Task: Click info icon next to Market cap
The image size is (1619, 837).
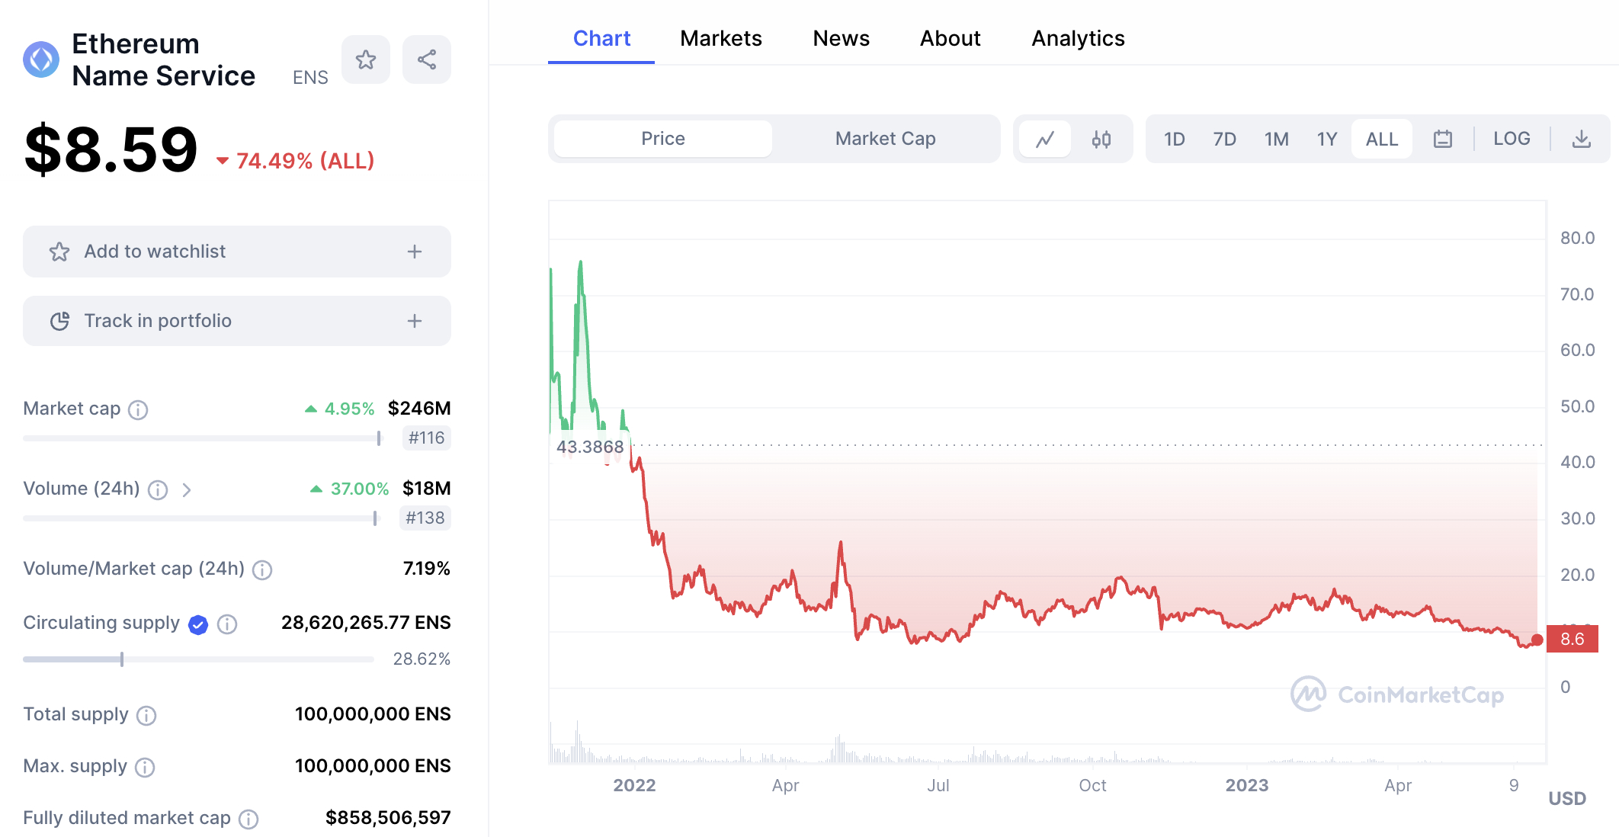Action: 138,410
